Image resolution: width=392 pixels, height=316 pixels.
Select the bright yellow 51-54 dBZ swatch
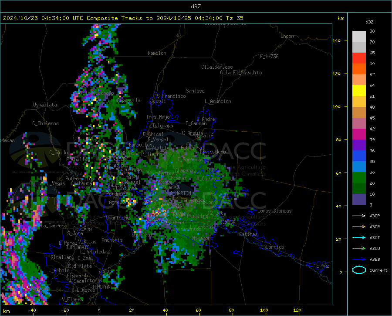pyautogui.click(x=359, y=91)
